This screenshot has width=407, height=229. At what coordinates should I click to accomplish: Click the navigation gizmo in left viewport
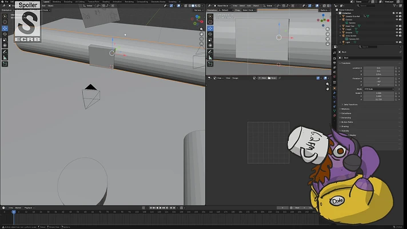click(197, 20)
